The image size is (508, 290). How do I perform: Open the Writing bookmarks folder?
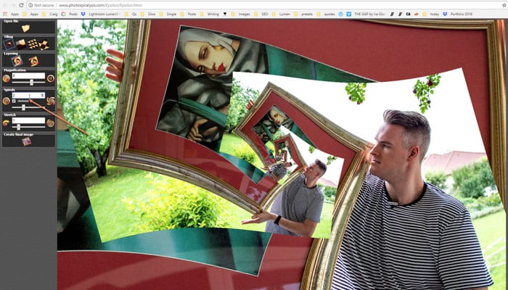(209, 14)
